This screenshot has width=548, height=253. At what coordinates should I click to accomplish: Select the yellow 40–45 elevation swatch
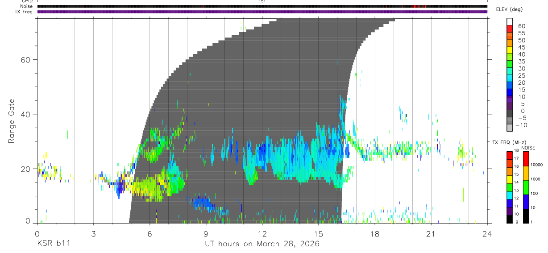[x=510, y=50]
